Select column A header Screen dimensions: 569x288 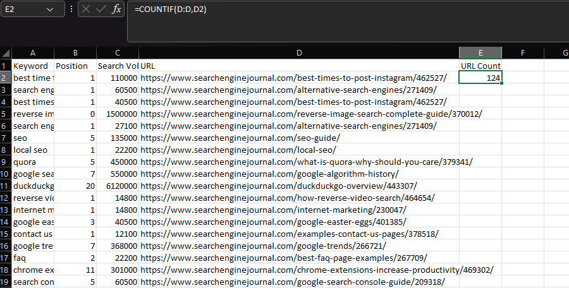coord(33,53)
